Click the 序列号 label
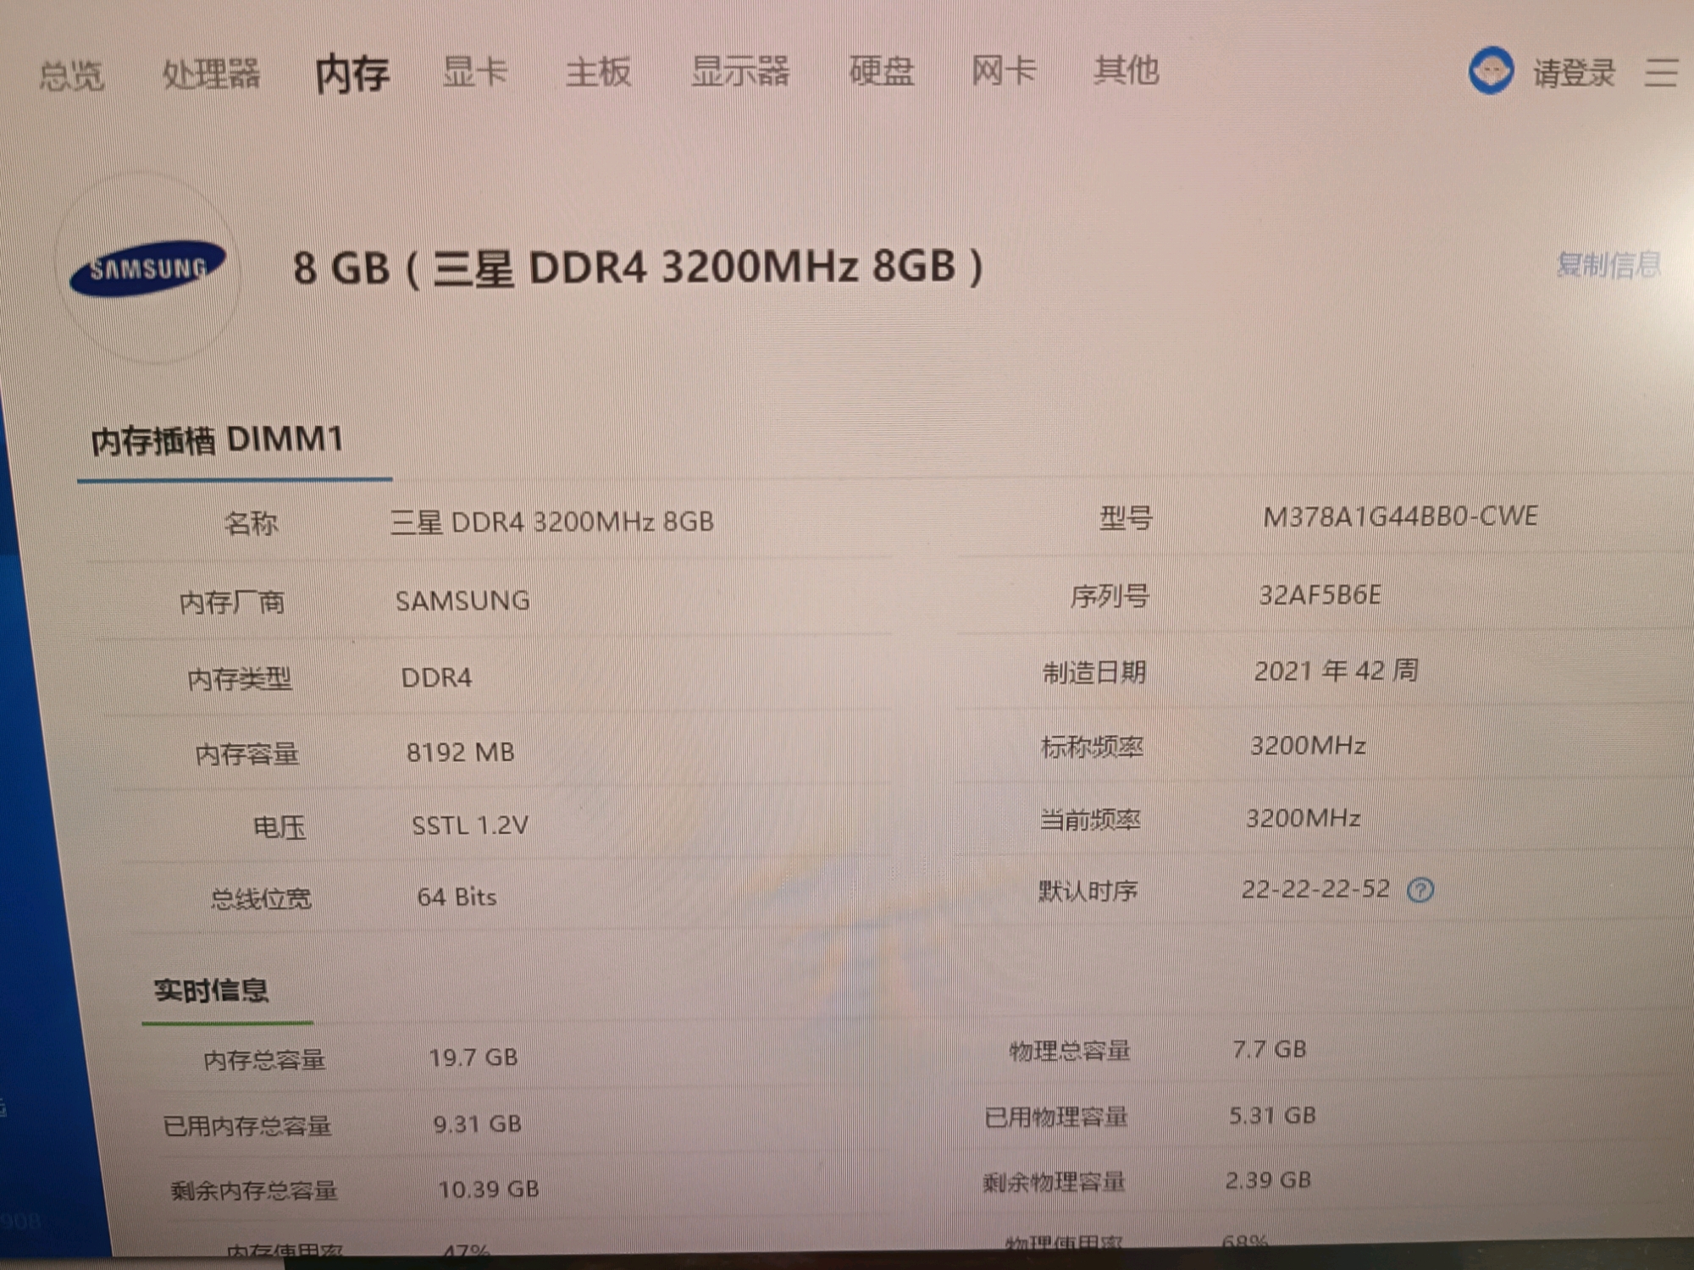 pyautogui.click(x=1110, y=597)
